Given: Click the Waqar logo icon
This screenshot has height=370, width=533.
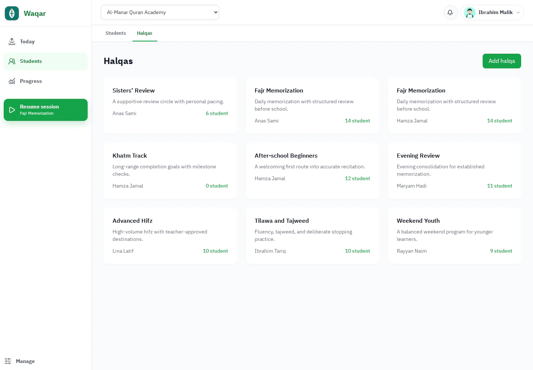Looking at the screenshot, I should click(x=12, y=13).
